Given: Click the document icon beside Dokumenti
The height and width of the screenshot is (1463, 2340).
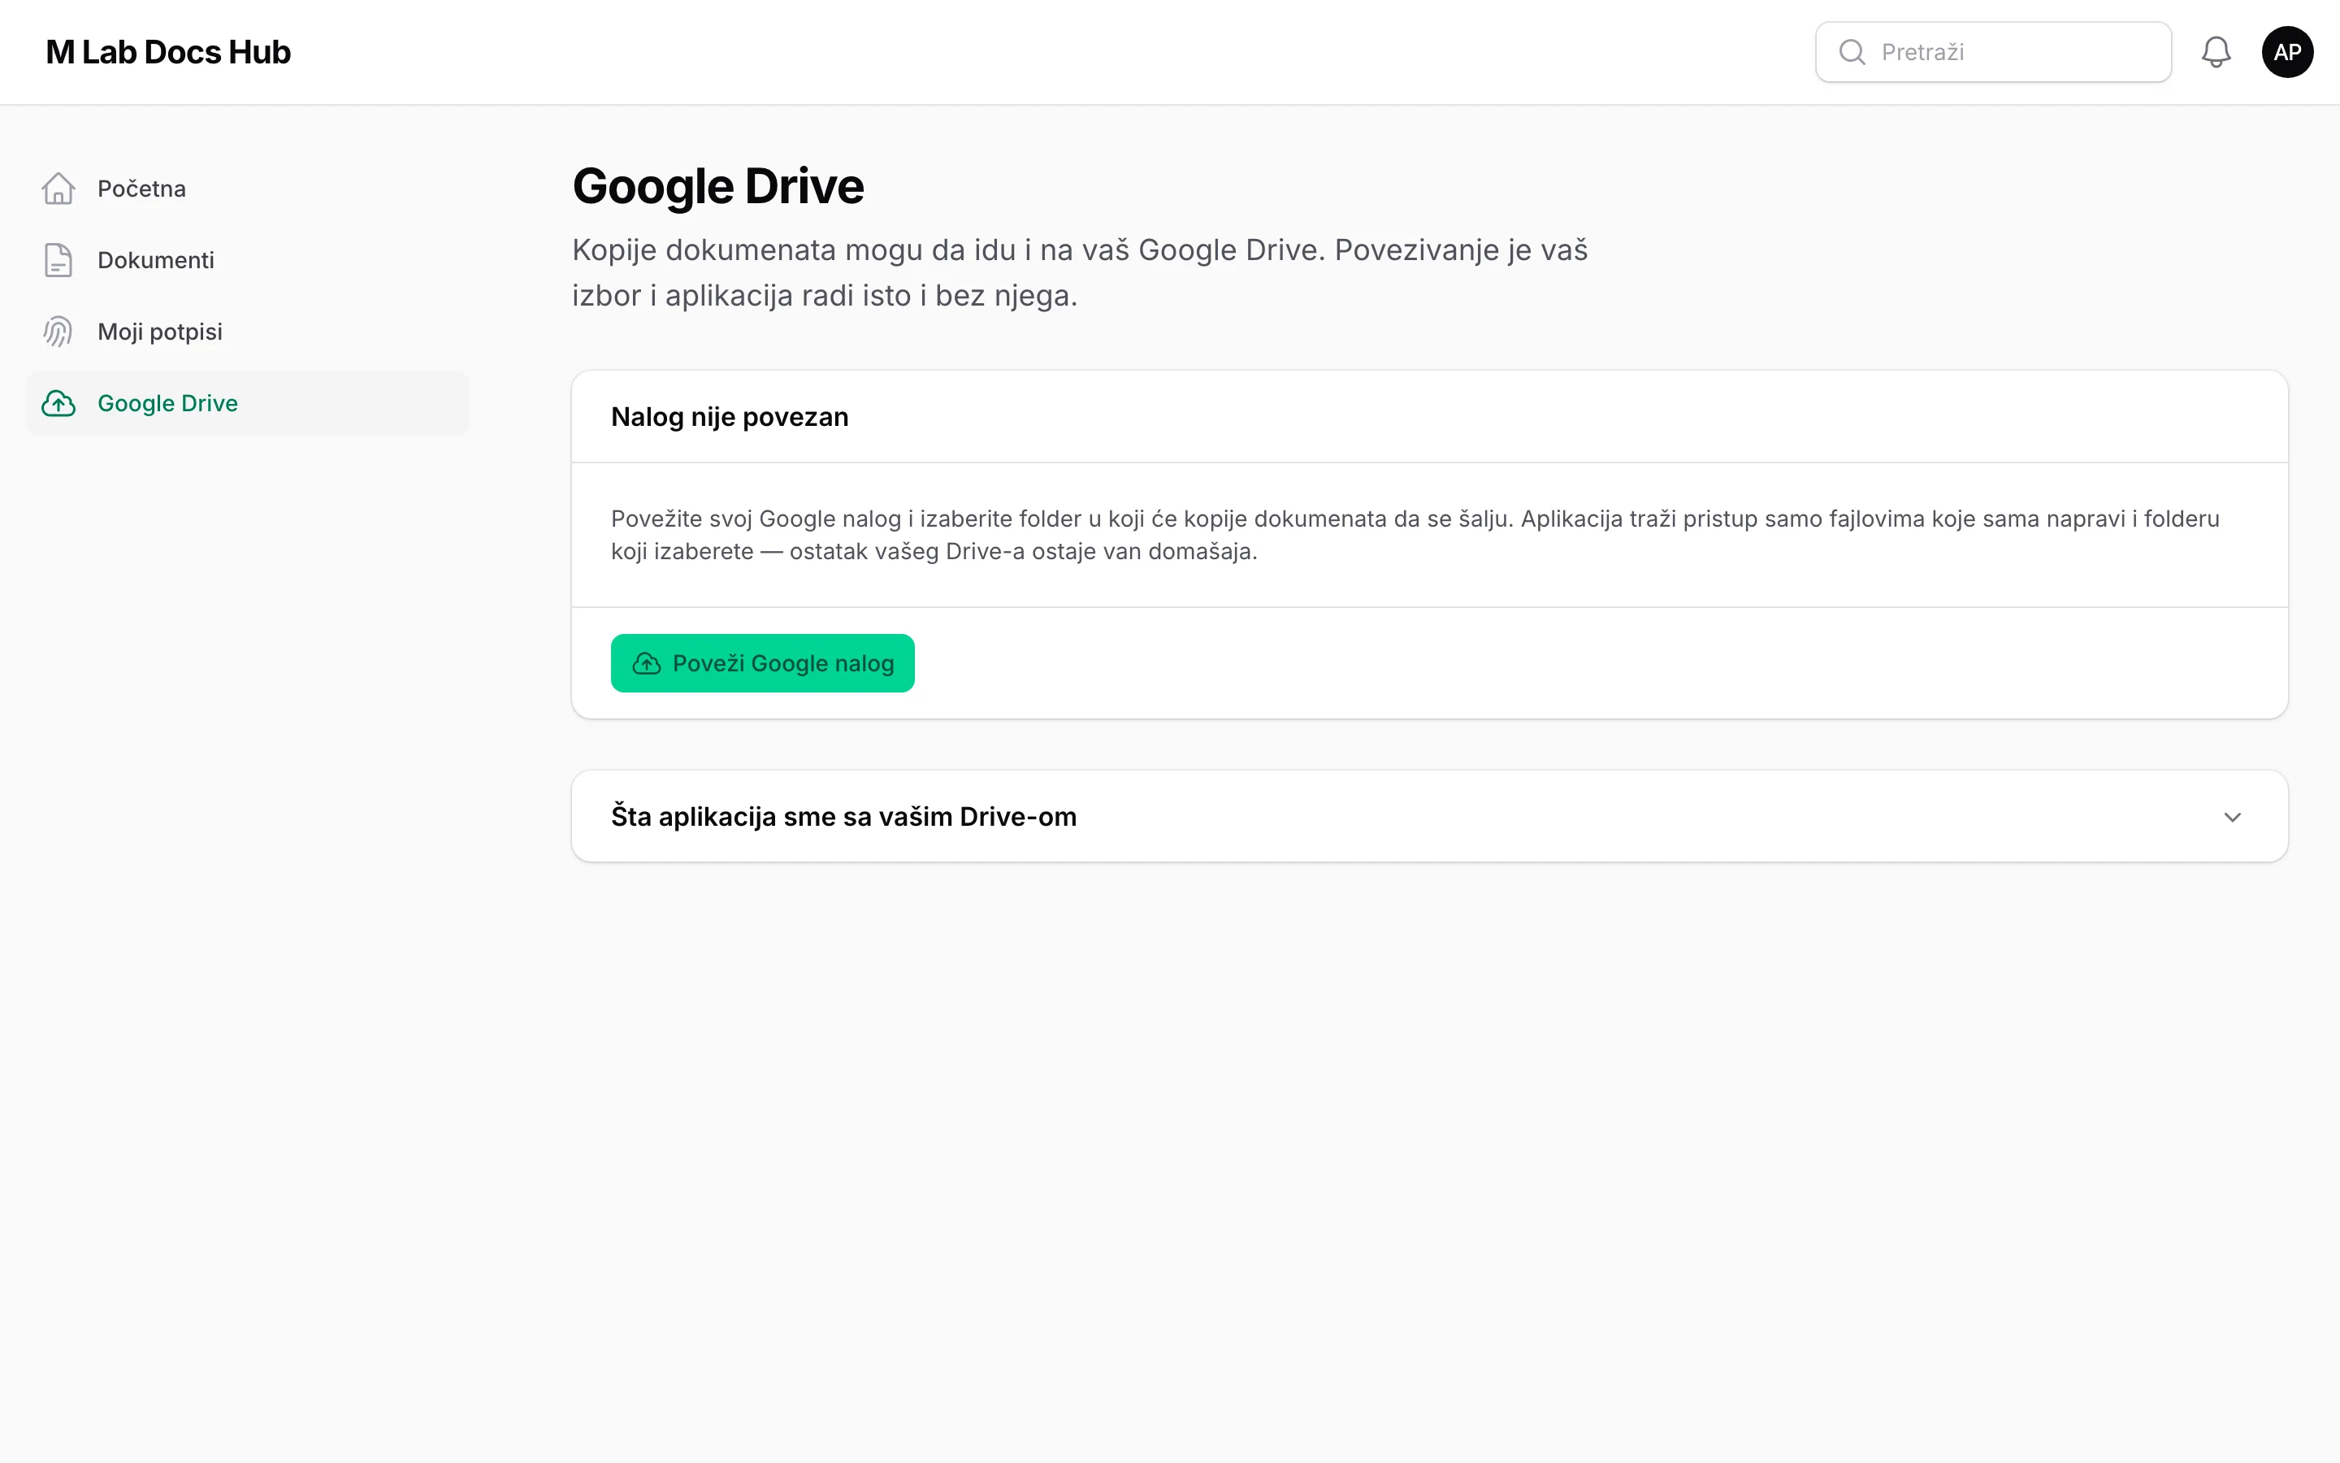Looking at the screenshot, I should (x=58, y=260).
